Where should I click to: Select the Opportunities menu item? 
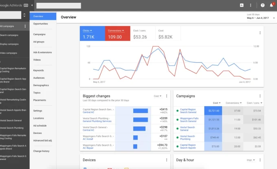[x=40, y=24]
